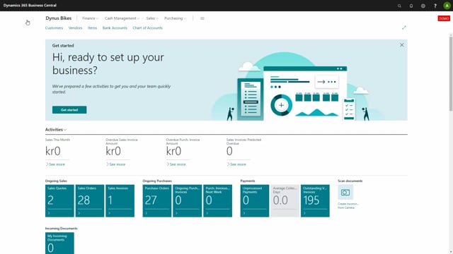Image resolution: width=453 pixels, height=254 pixels.
Task: Open the Chart of Accounts link
Action: click(148, 28)
